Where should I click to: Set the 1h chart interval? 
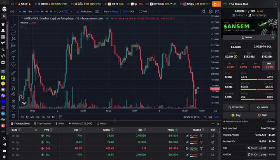coord(42,12)
